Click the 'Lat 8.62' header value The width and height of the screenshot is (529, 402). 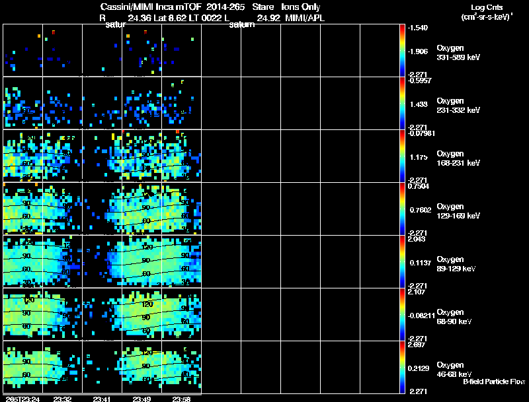coord(170,18)
